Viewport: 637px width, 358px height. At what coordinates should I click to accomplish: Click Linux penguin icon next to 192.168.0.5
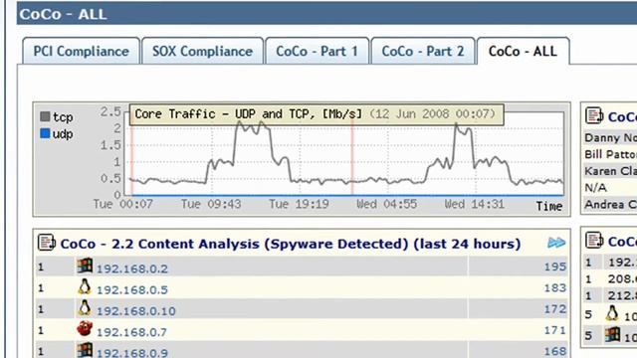(85, 287)
